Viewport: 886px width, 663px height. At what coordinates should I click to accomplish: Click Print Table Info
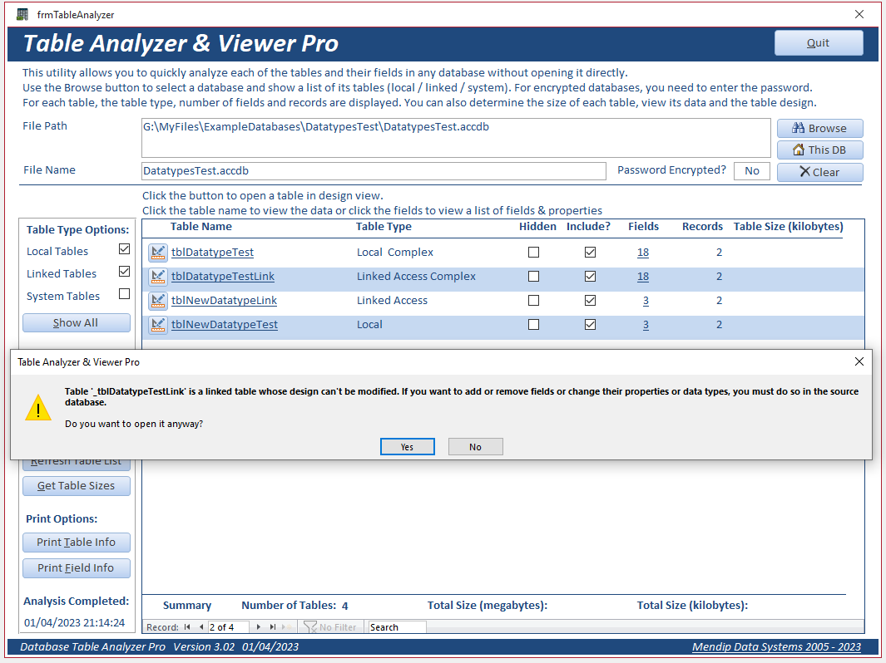(77, 543)
